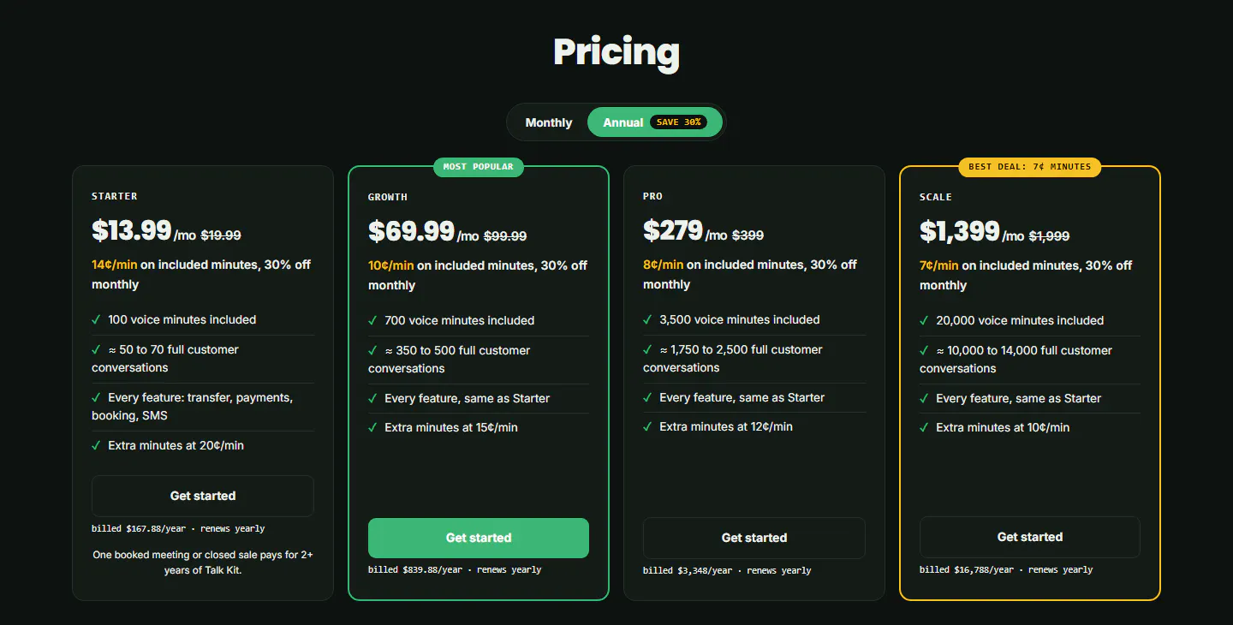Click checkmark next to Extra minutes at 15¢/min
This screenshot has width=1233, height=625.
click(x=372, y=427)
